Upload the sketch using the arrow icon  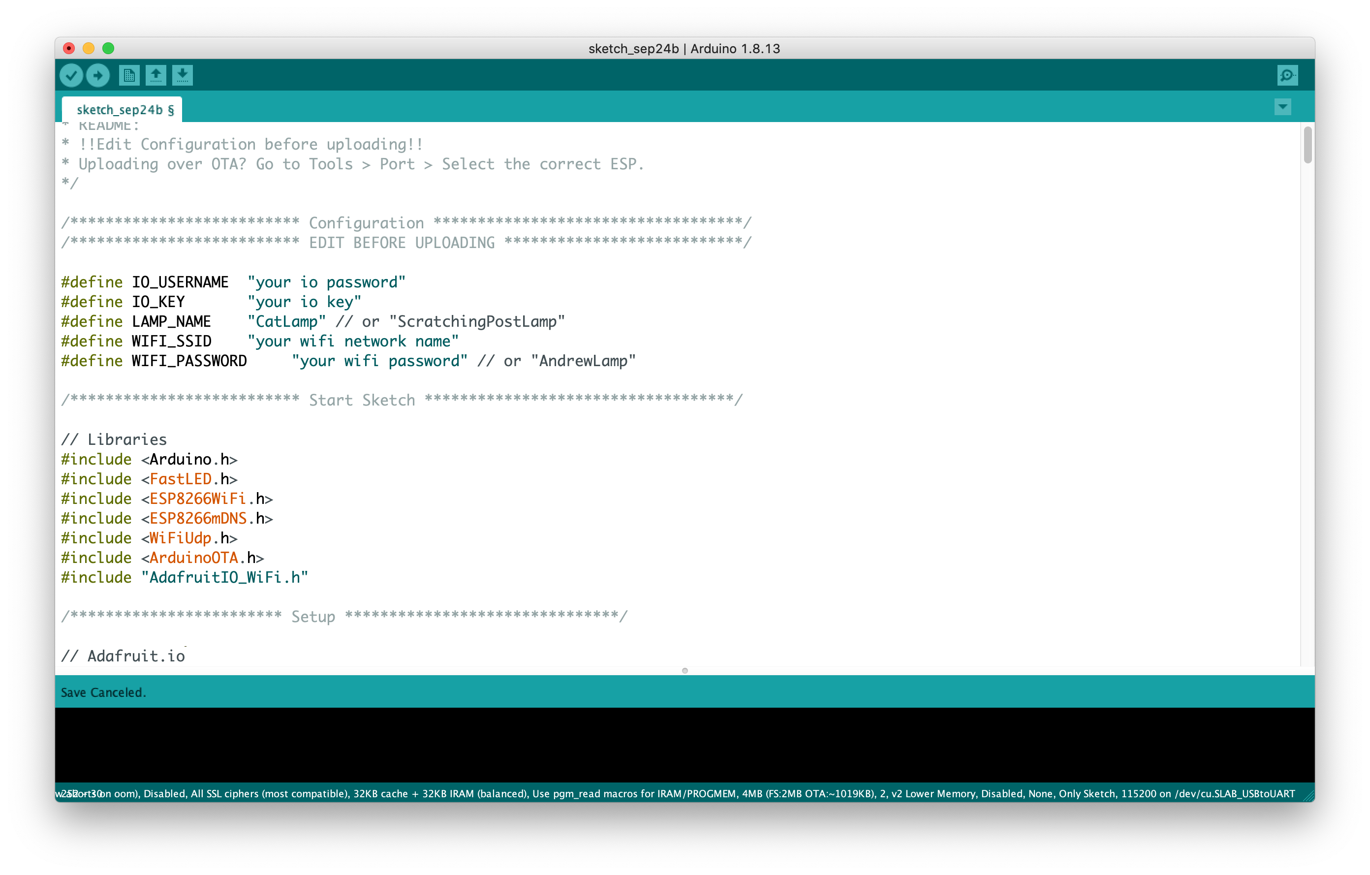[x=98, y=74]
